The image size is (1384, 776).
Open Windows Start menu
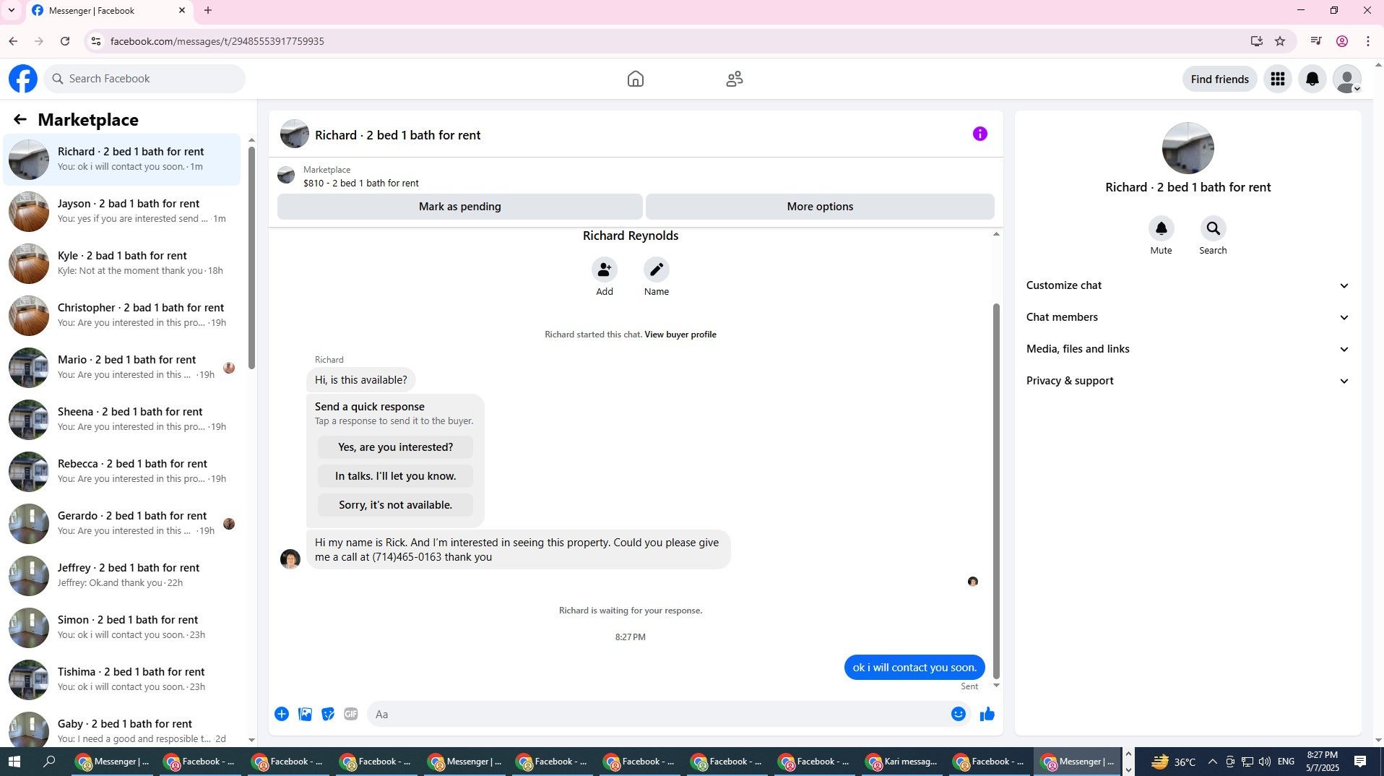point(14,762)
